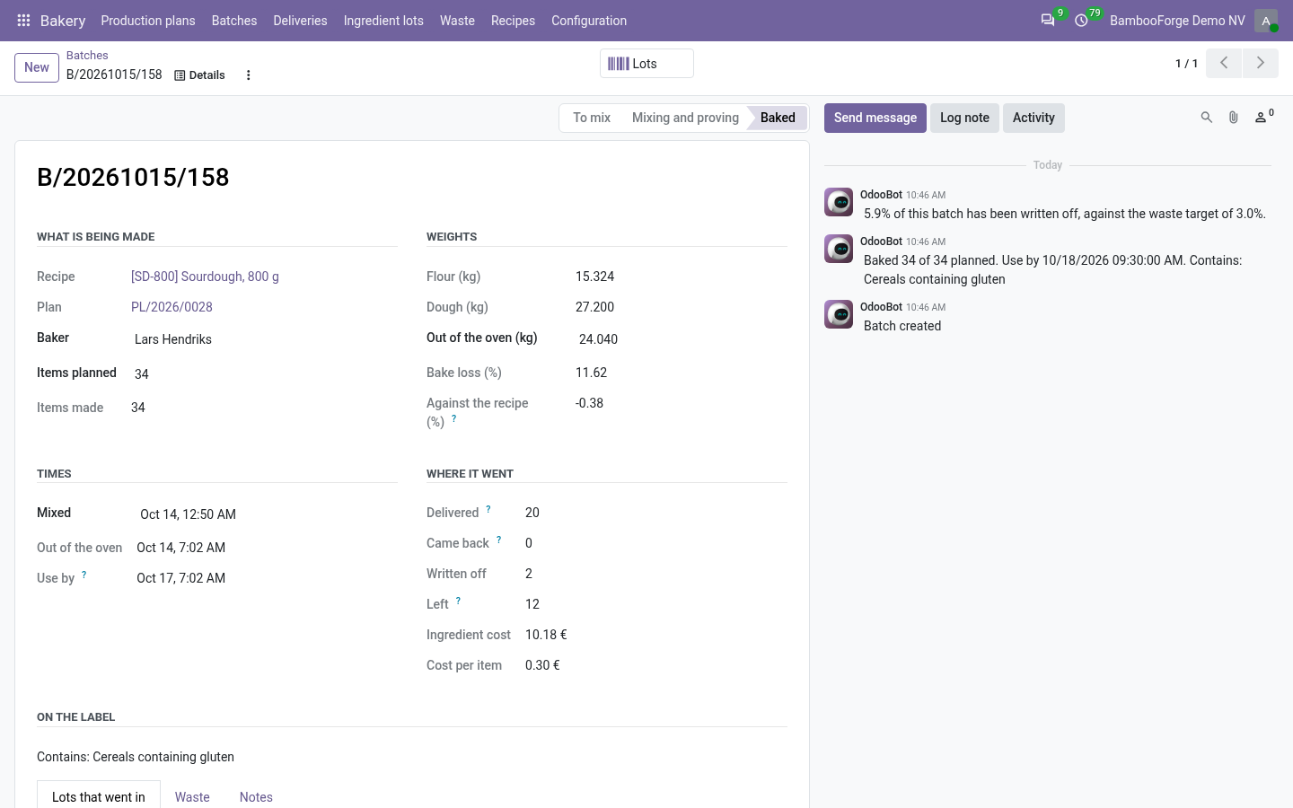The image size is (1293, 808).
Task: Click the Send message button
Action: coord(875,118)
